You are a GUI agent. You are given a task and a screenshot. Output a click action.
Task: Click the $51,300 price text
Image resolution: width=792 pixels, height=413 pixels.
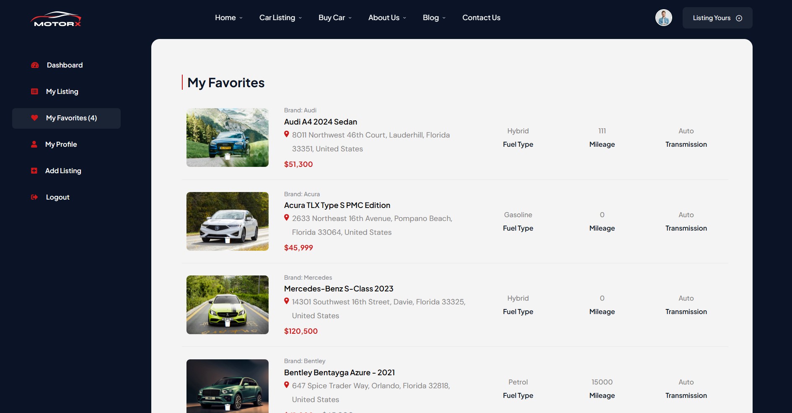pos(298,164)
